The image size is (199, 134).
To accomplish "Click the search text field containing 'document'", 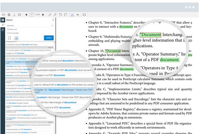I will click(29, 26).
